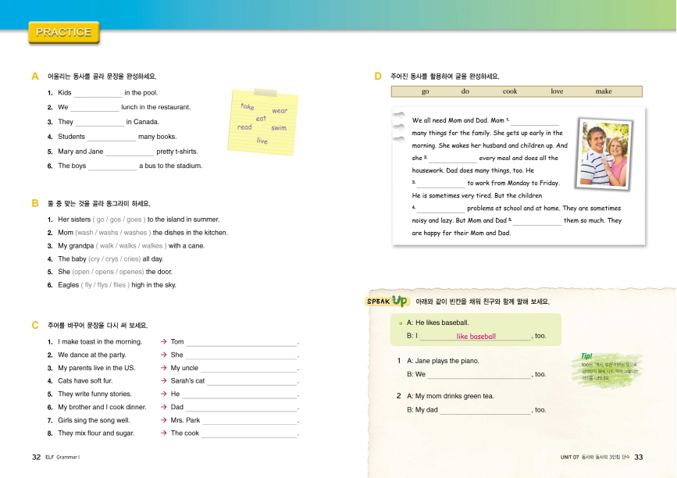Image resolution: width=677 pixels, height=478 pixels.
Task: Click the arrow before "Tom" in section C
Action: [163, 342]
